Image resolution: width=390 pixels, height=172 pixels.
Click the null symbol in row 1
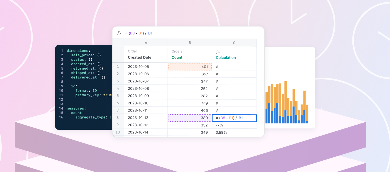point(217,67)
